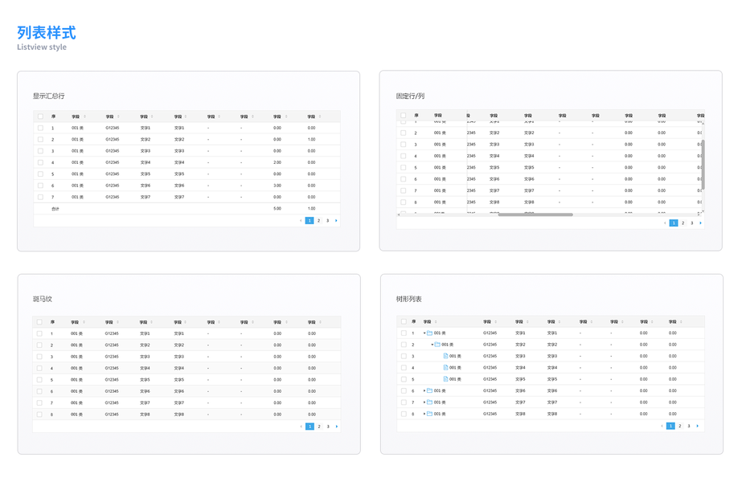This screenshot has height=482, width=742.
Task: Go to previous page in 树形列表 pager
Action: click(x=662, y=427)
